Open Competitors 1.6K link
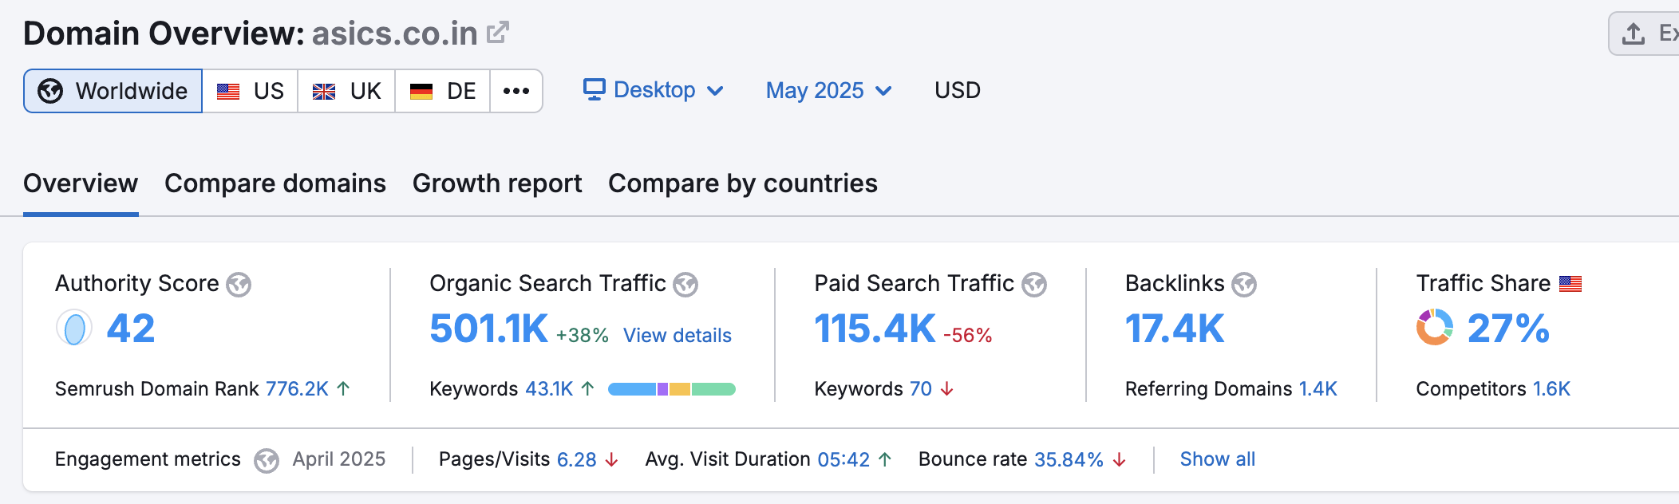The image size is (1679, 504). pos(1551,388)
